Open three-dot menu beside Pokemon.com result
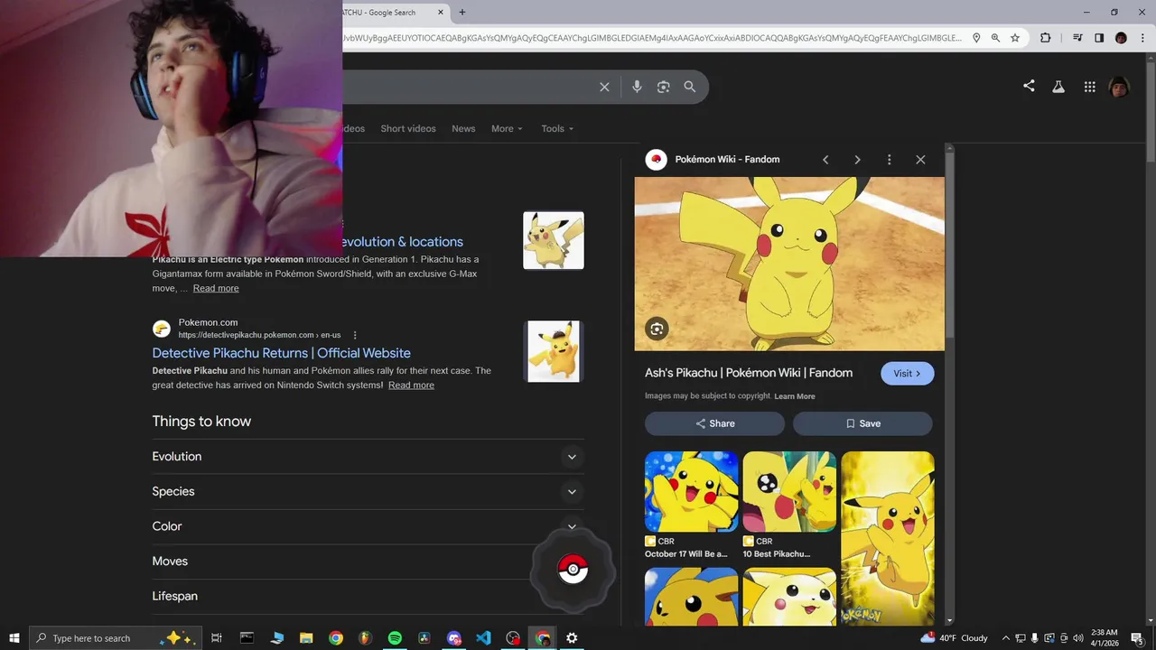 click(355, 335)
